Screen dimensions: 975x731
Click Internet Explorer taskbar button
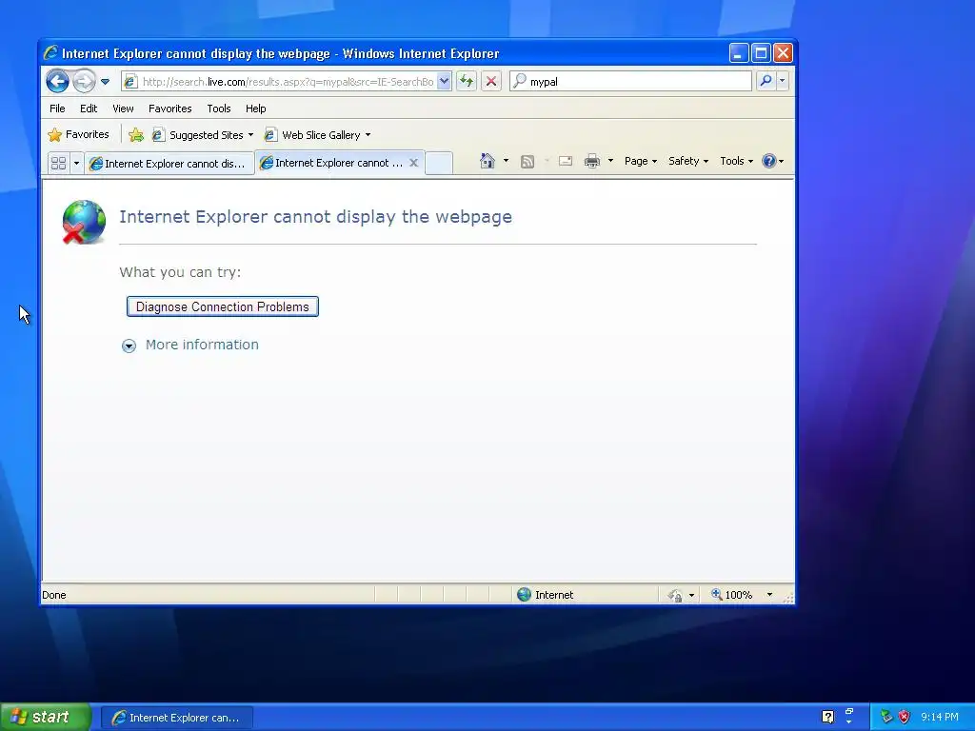176,718
